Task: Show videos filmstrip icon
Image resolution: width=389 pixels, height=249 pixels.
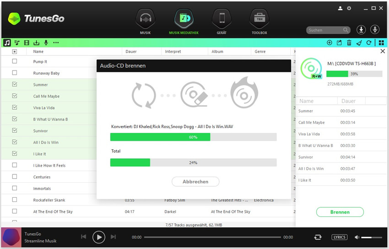Action: click(27, 43)
